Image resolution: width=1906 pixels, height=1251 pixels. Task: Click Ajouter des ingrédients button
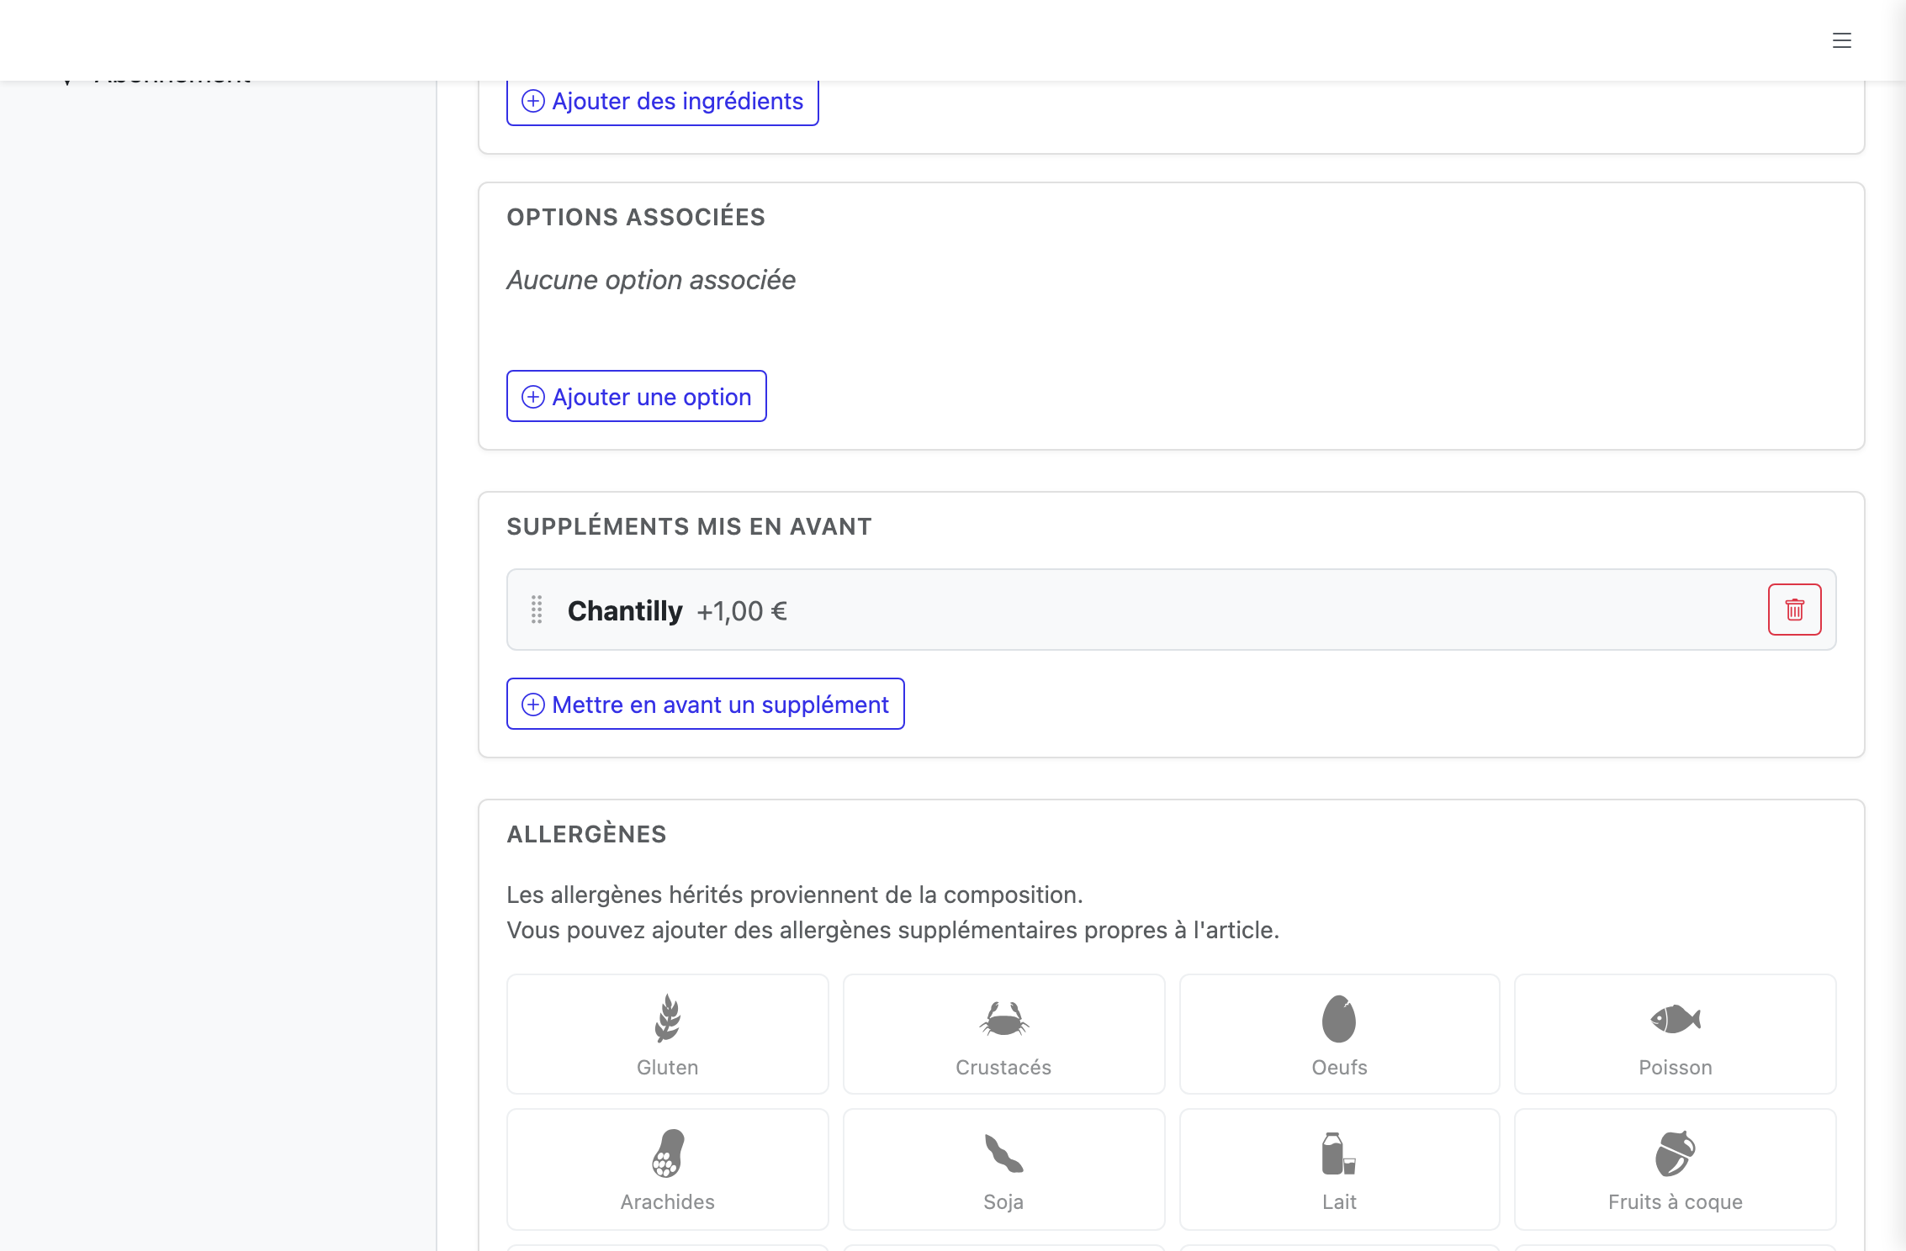pyautogui.click(x=662, y=103)
